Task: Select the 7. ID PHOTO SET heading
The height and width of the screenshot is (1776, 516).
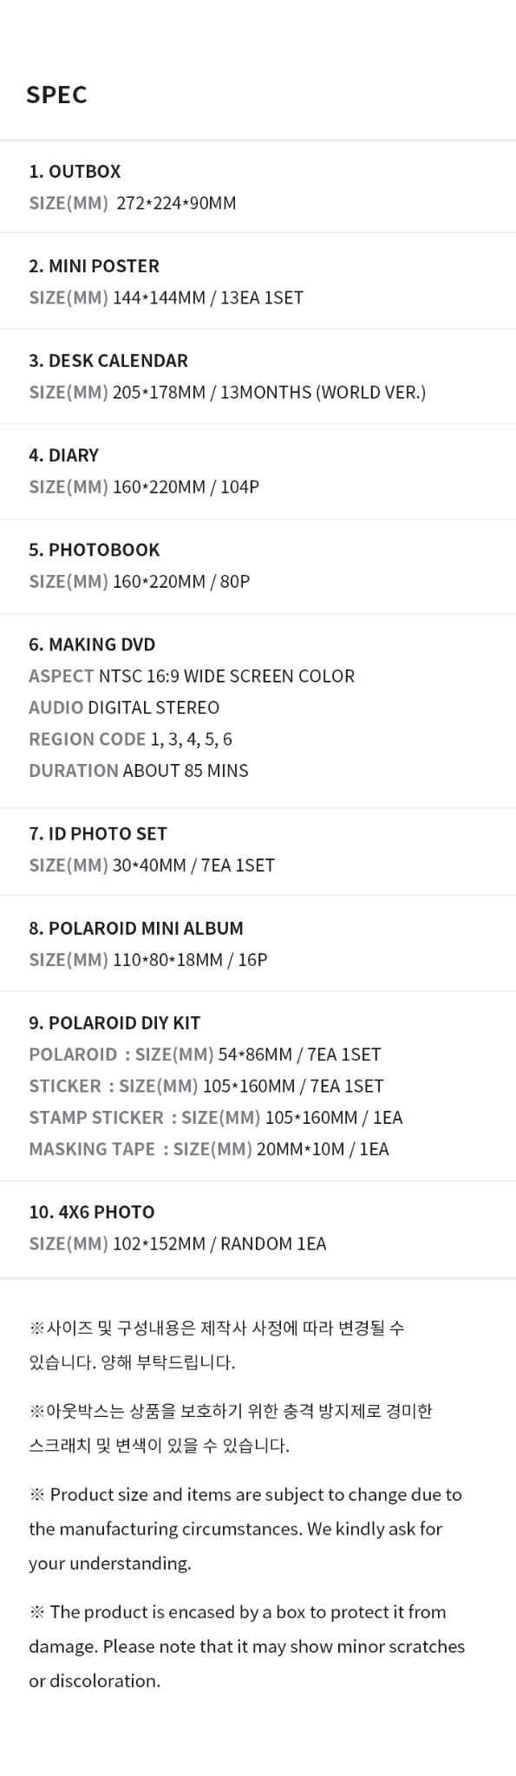Action: pos(98,834)
